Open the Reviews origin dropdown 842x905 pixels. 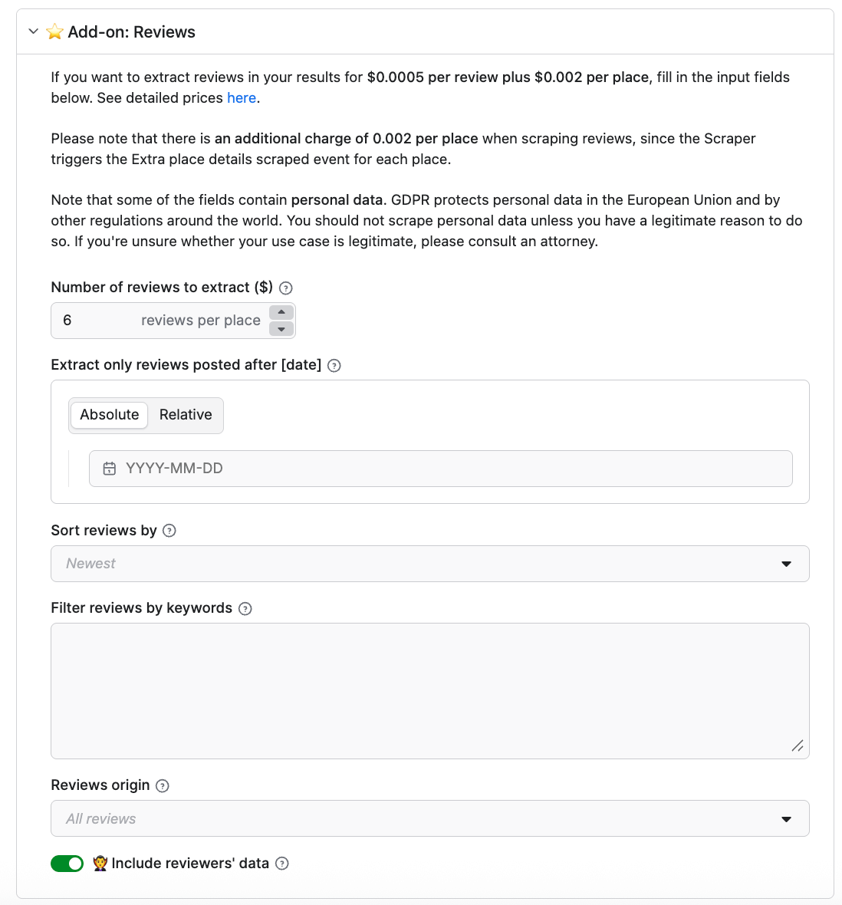coord(429,818)
